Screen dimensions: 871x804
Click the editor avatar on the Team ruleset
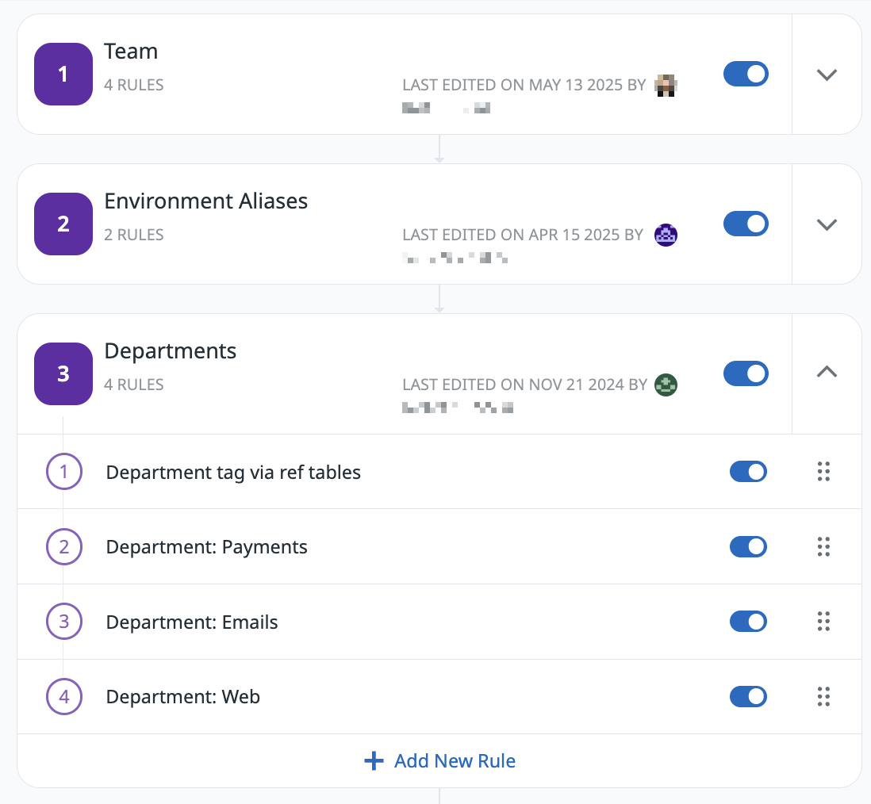coord(665,86)
